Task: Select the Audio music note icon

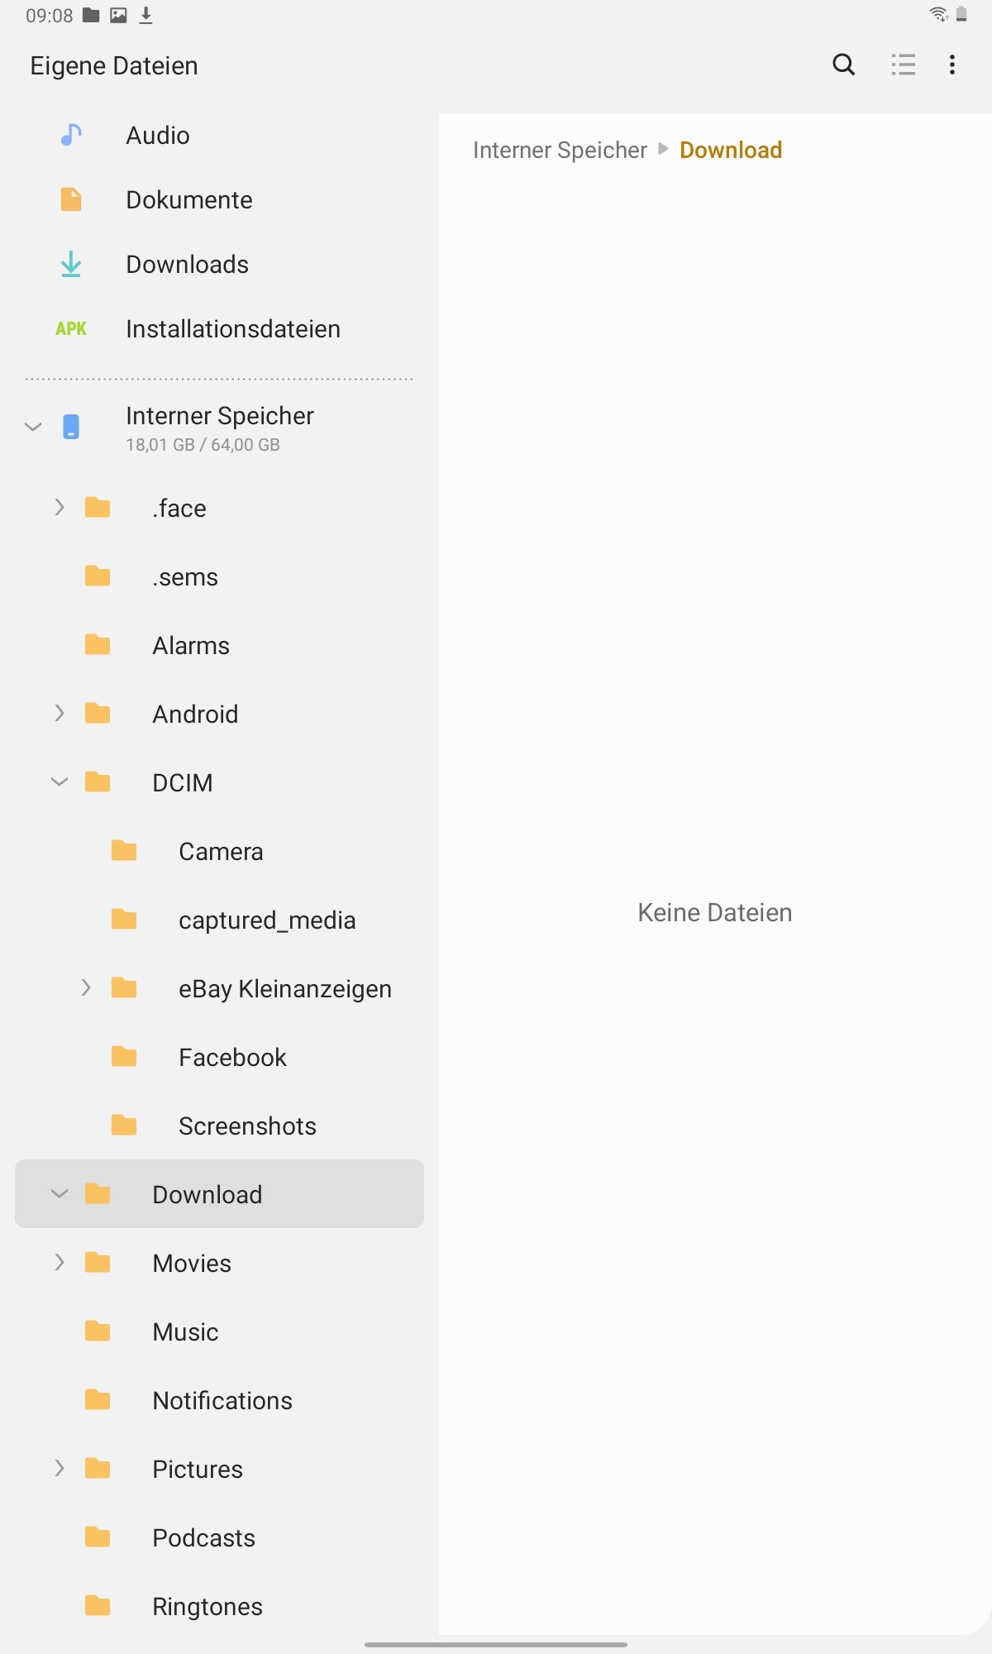Action: 71,135
